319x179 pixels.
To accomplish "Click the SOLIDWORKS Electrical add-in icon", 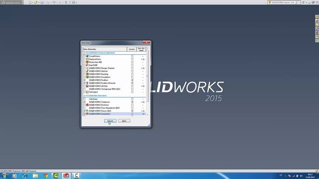I will (x=87, y=105).
